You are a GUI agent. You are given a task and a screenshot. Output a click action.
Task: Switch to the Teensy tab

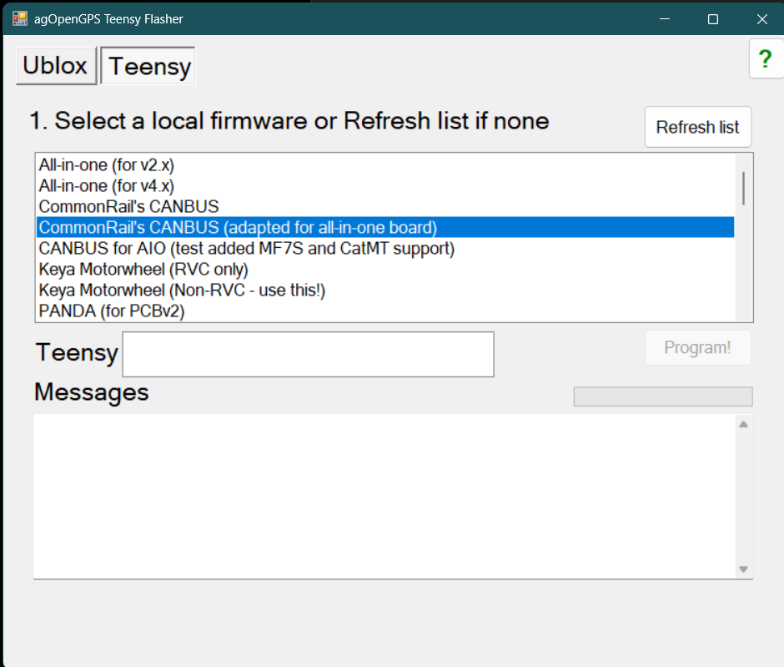pos(148,66)
